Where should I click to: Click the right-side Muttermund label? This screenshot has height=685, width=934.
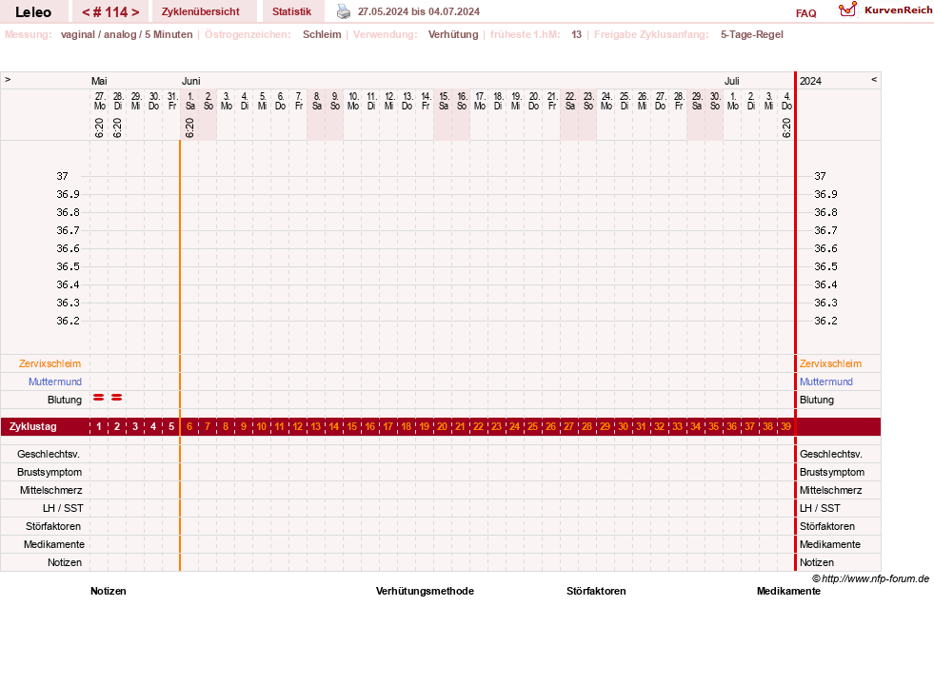(826, 382)
